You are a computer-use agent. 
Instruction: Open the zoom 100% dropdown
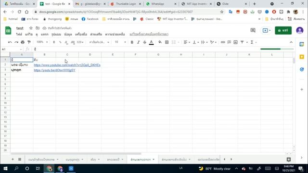pyautogui.click(x=42, y=42)
